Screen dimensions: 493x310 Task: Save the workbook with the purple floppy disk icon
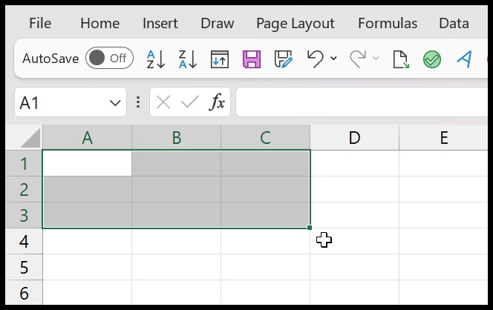click(251, 59)
